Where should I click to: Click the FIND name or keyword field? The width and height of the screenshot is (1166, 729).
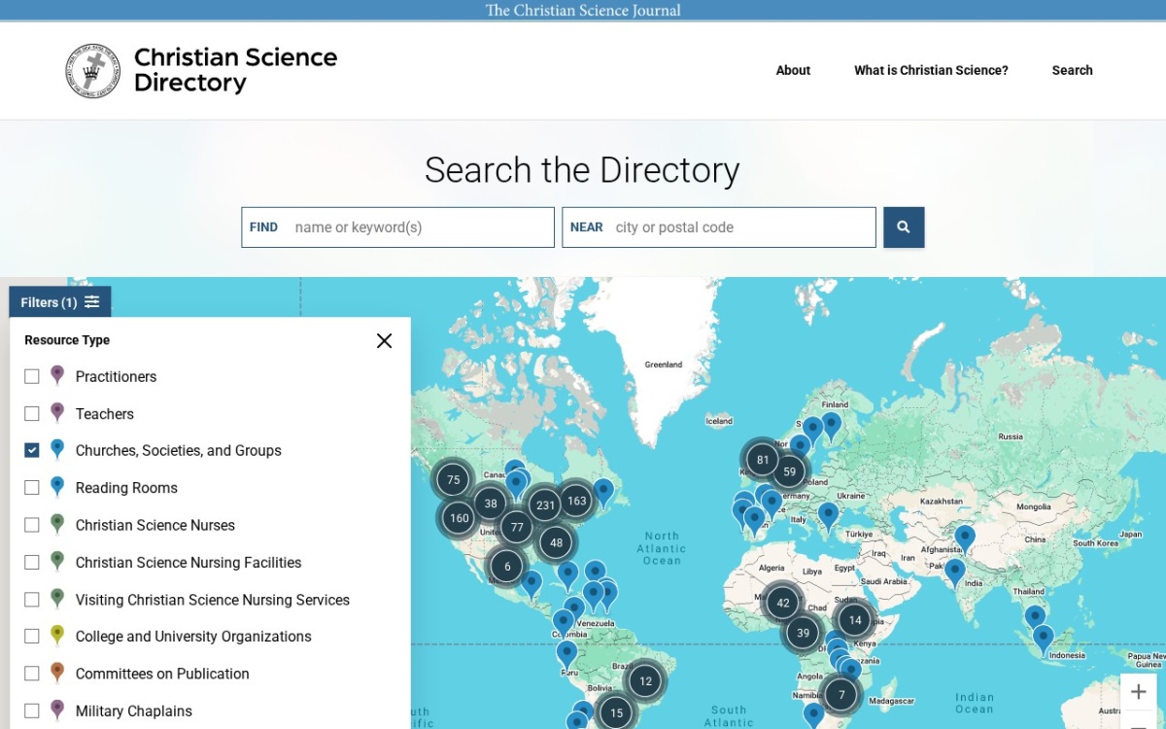398,227
